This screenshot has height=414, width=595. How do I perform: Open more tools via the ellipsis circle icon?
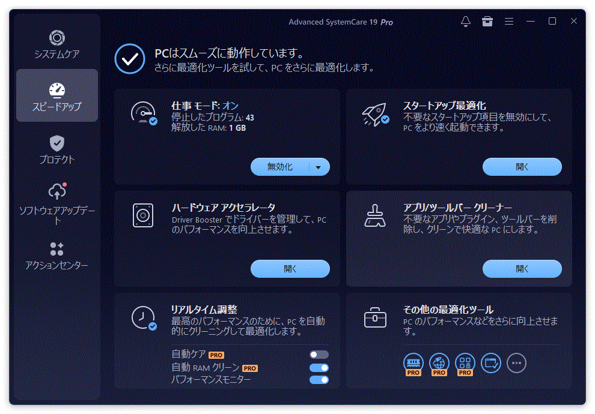pyautogui.click(x=517, y=363)
